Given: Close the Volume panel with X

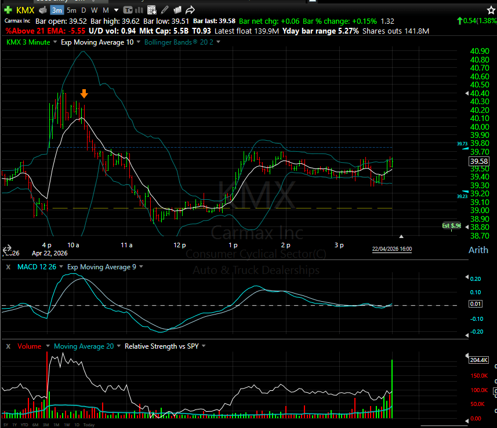Looking at the screenshot, I should (x=8, y=346).
